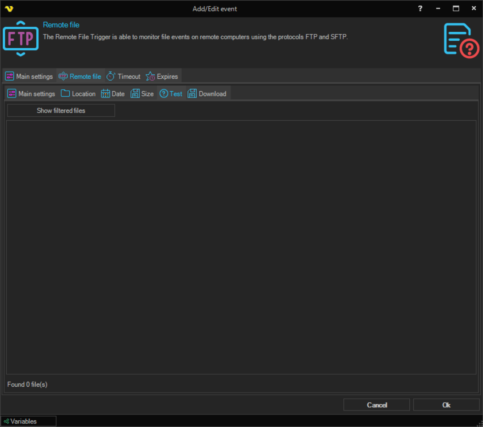Click the large FTP trigger icon
Screen dimensions: 483x427
[21, 39]
